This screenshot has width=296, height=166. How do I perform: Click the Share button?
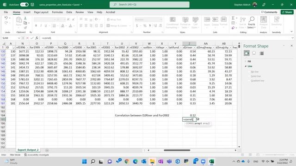point(287,12)
